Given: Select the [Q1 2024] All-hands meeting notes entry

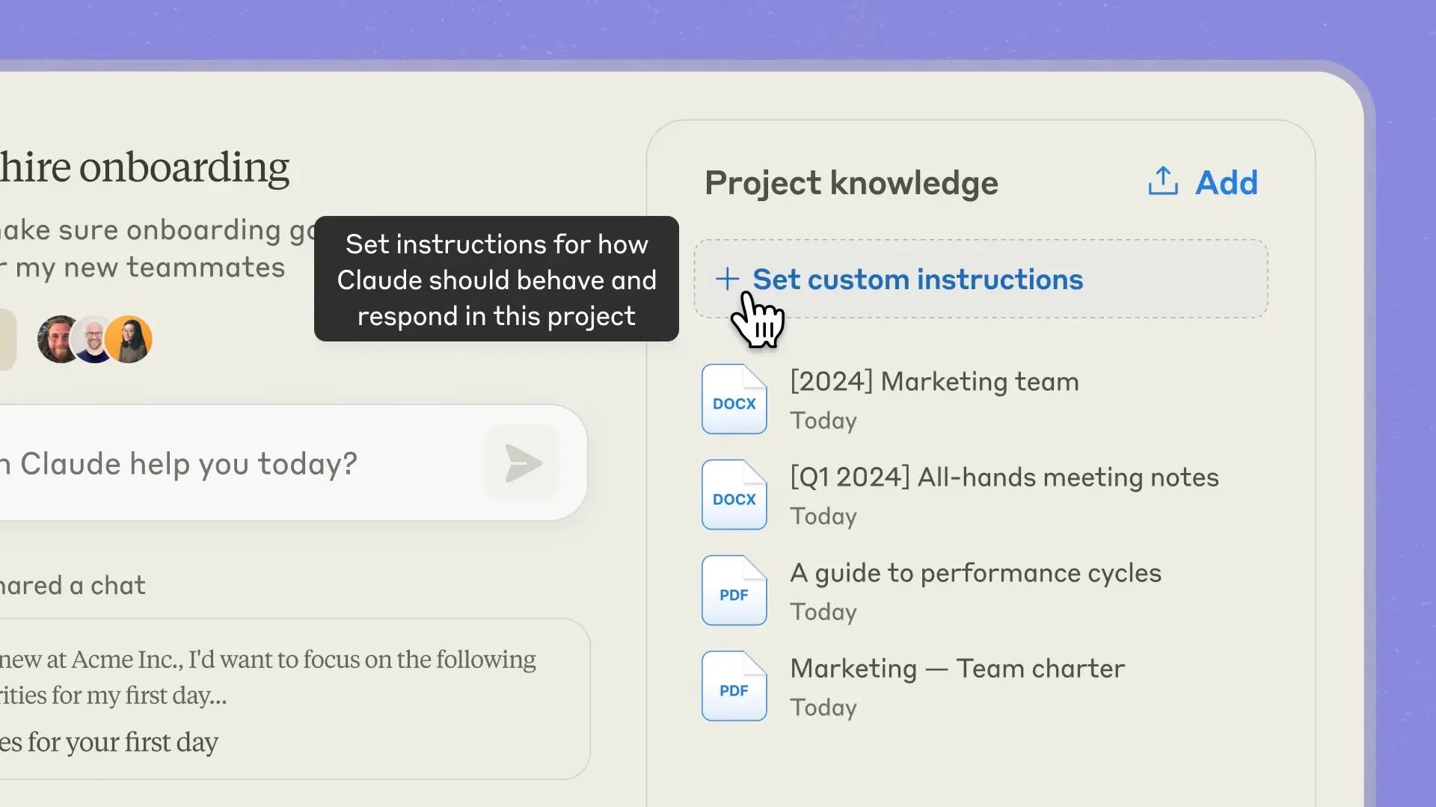Looking at the screenshot, I should coord(1004,477).
